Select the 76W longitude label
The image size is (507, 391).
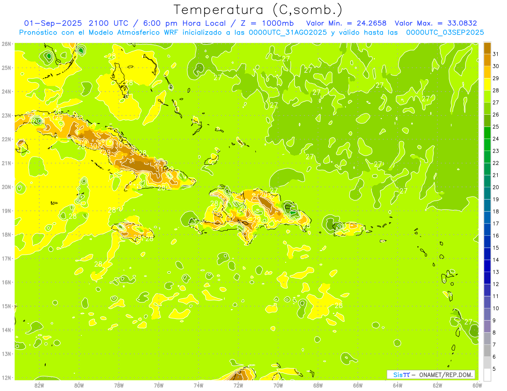159,385
